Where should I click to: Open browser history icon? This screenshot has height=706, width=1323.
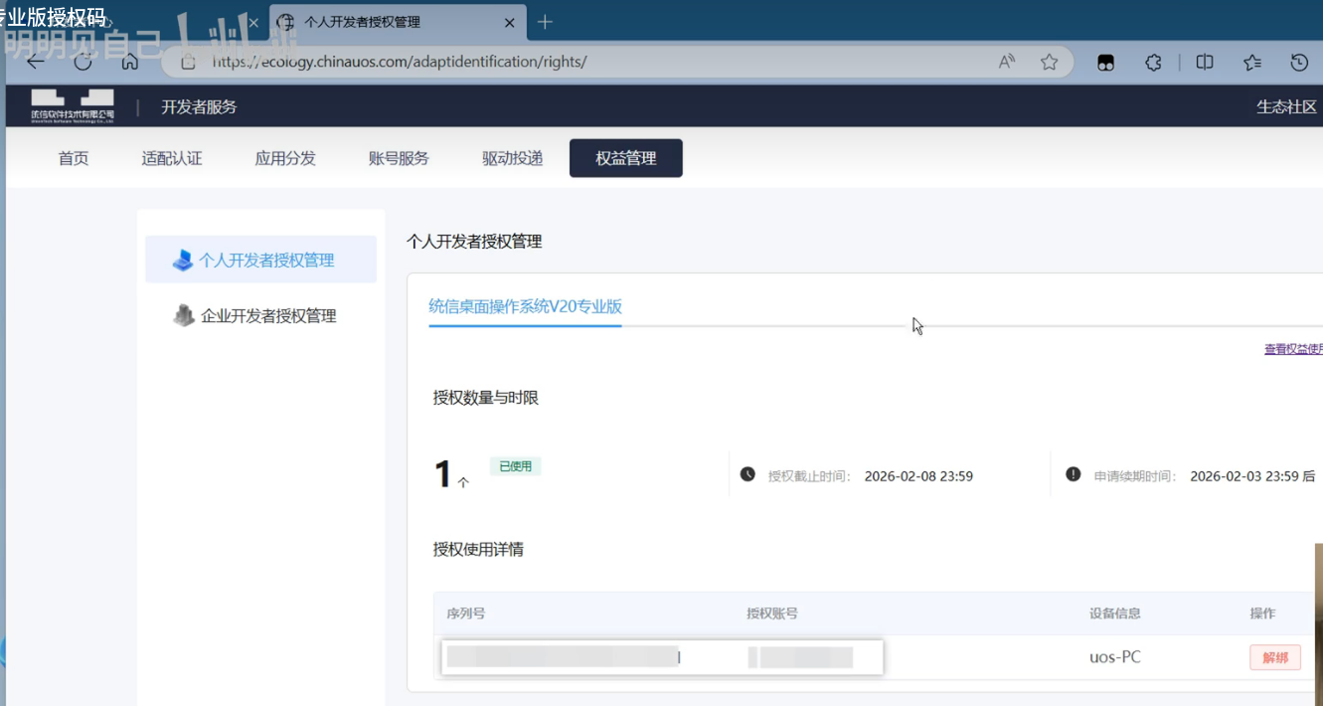pos(1299,62)
